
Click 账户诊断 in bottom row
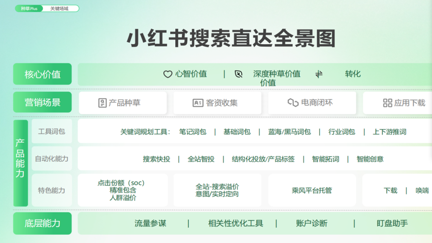click(x=312, y=223)
